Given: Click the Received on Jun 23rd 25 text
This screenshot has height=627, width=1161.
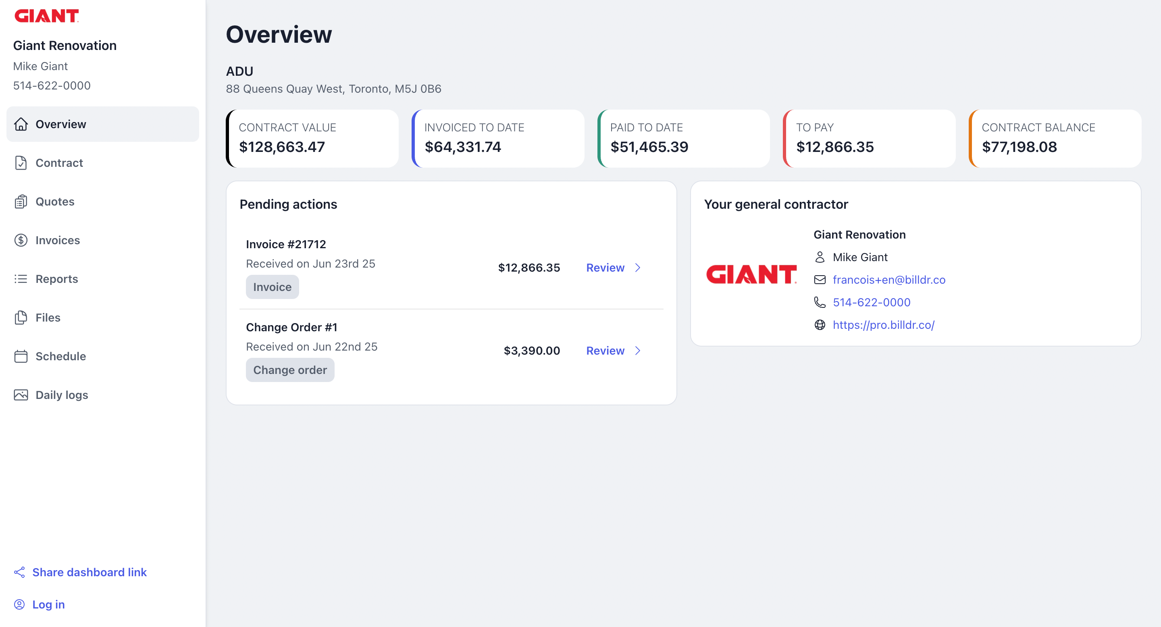Looking at the screenshot, I should 310,264.
